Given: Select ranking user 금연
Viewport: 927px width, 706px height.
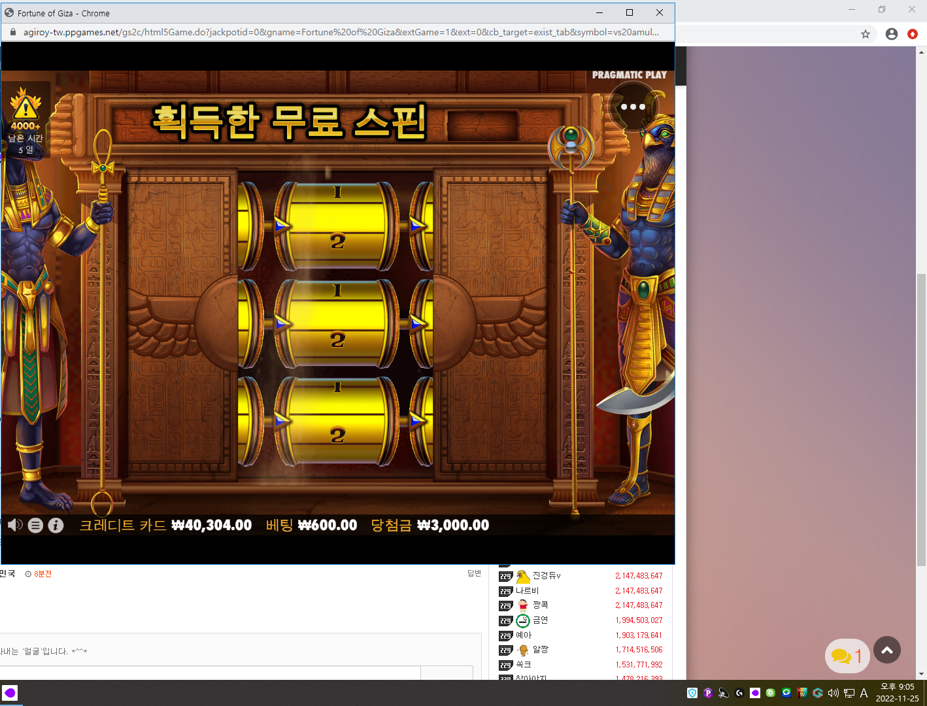Looking at the screenshot, I should tap(540, 620).
